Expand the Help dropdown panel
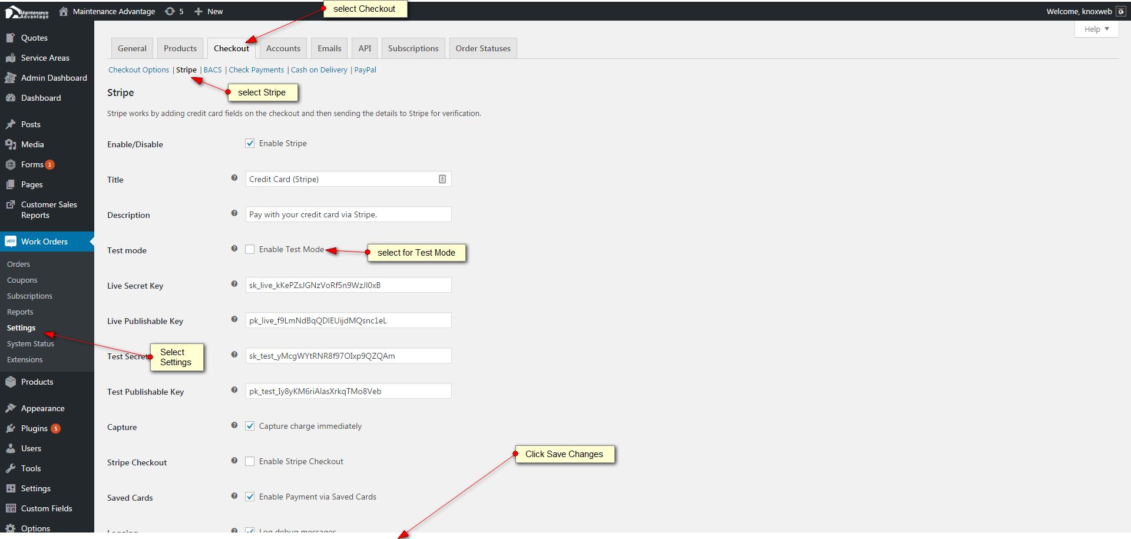 pyautogui.click(x=1096, y=29)
